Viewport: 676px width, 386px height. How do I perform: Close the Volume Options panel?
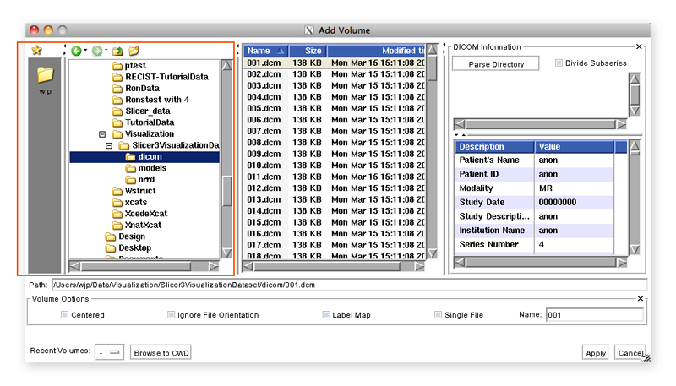click(x=639, y=298)
